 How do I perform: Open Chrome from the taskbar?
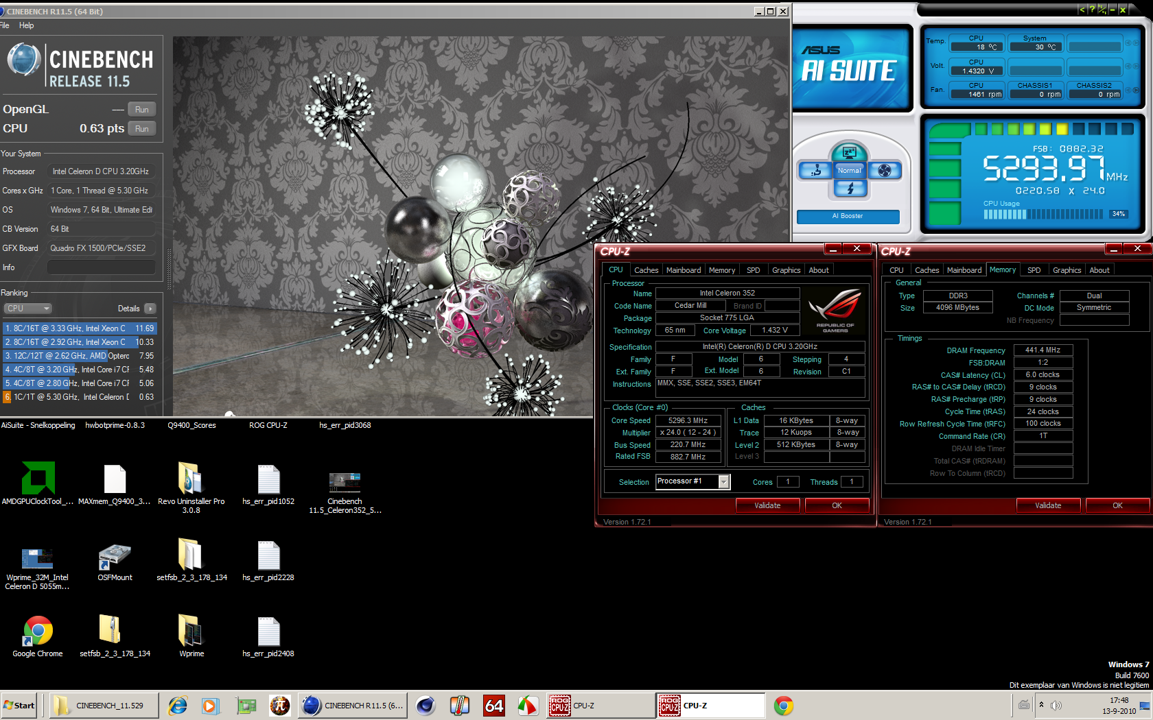[x=783, y=706]
